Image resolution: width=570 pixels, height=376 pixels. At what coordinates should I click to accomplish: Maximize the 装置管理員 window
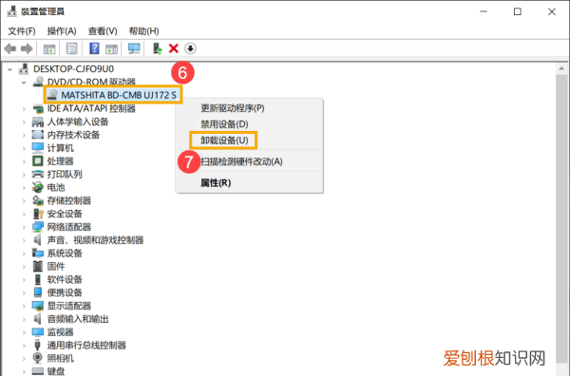pos(518,11)
